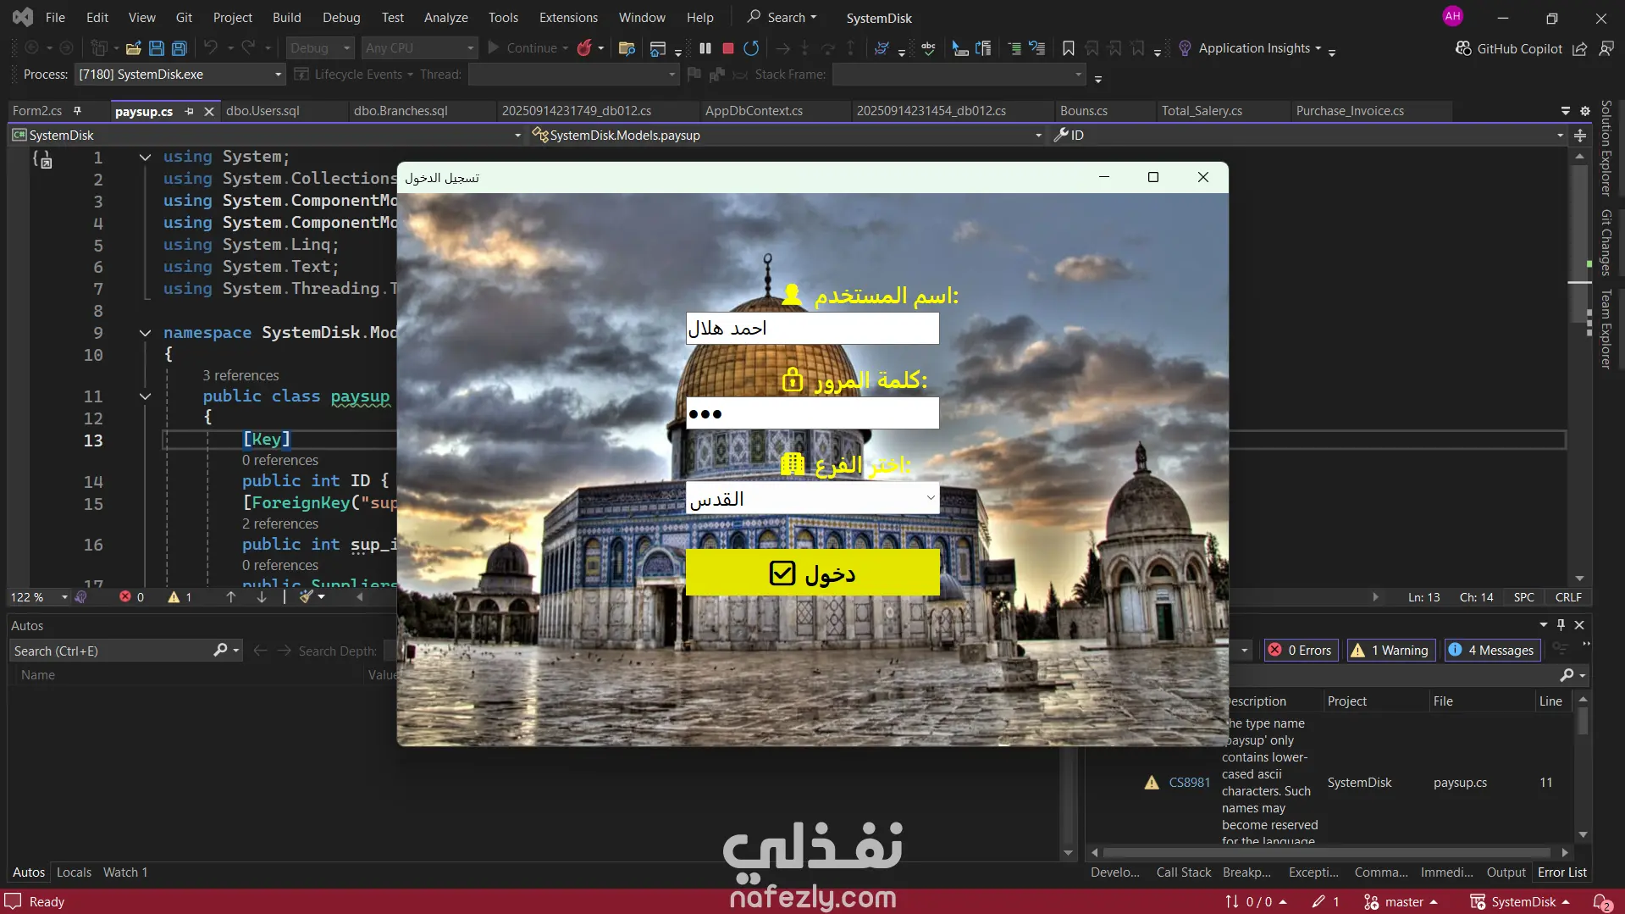Switch to dbo.Users.sql tab

(263, 111)
